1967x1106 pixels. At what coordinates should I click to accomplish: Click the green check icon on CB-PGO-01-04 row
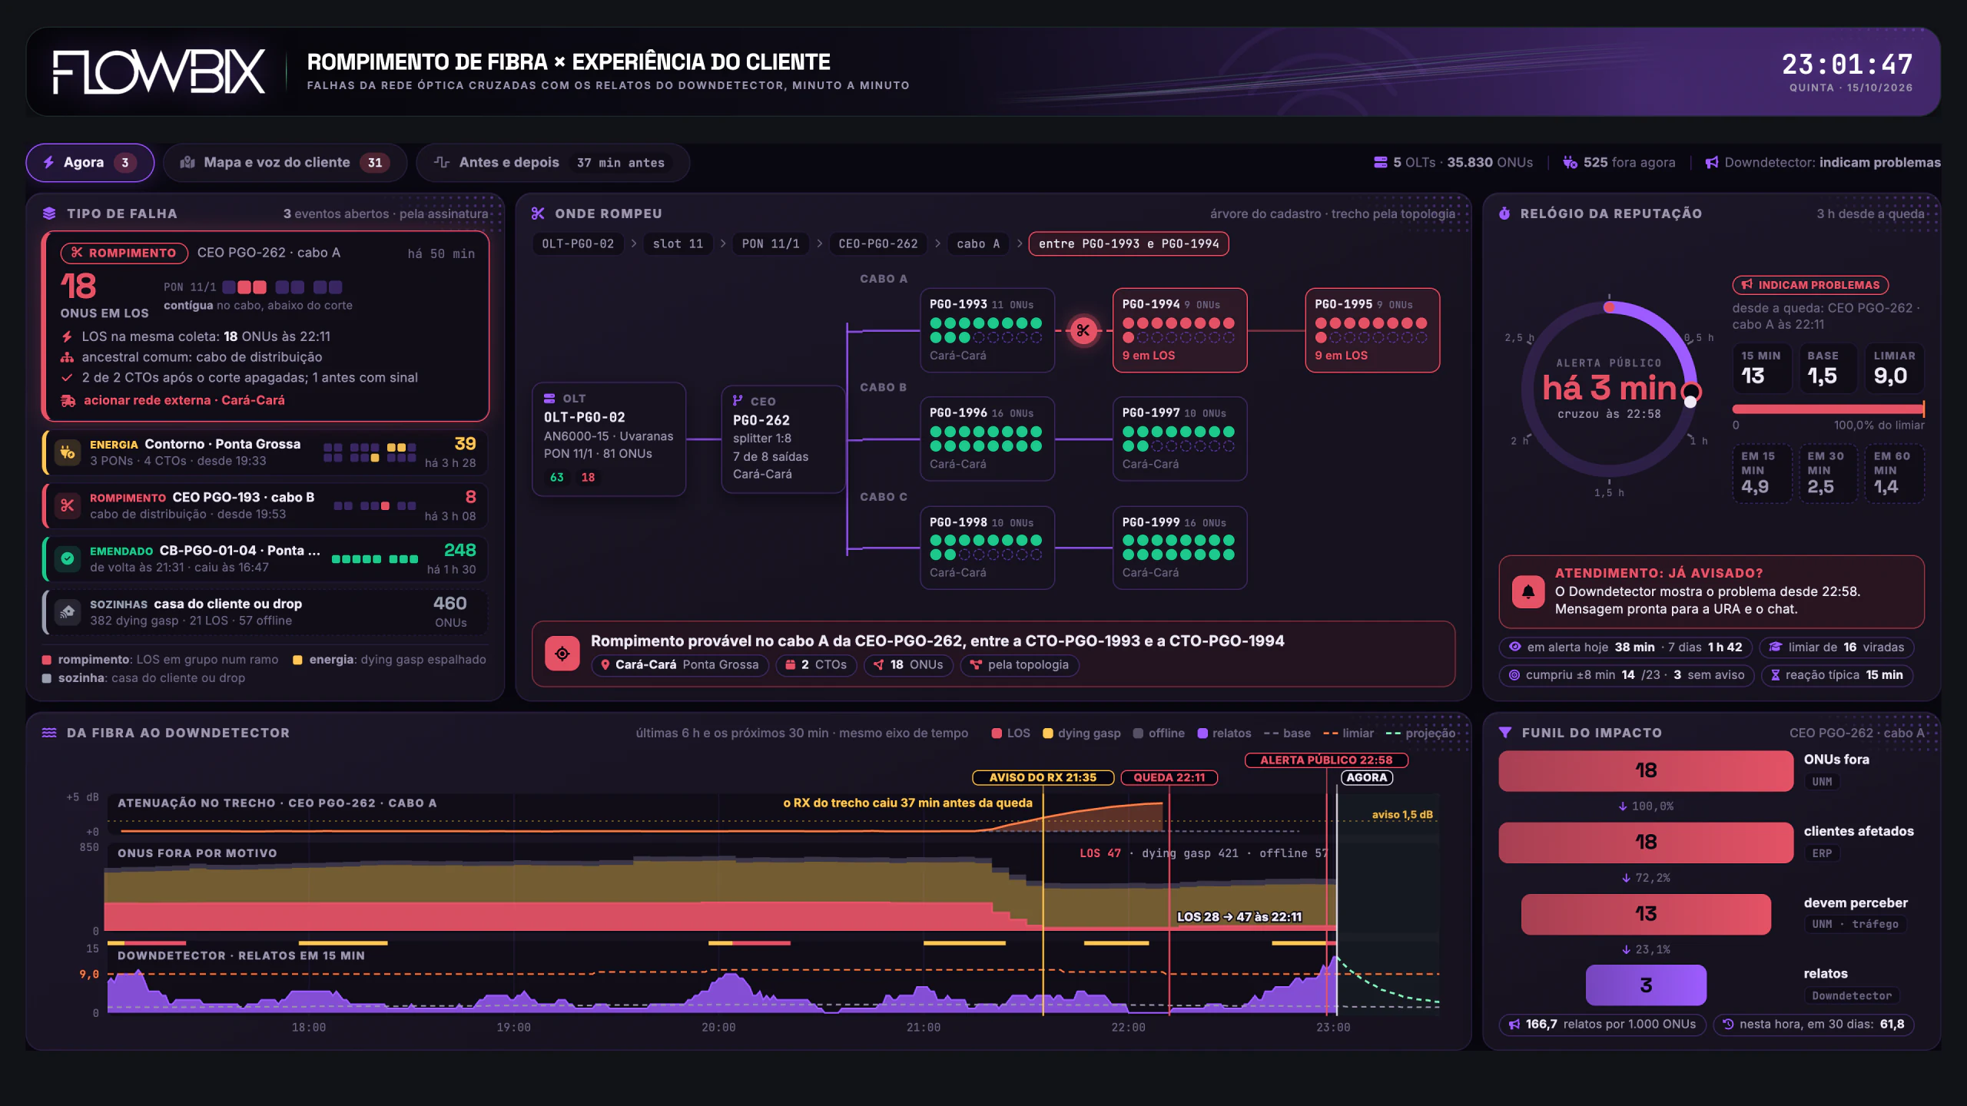[x=68, y=558]
